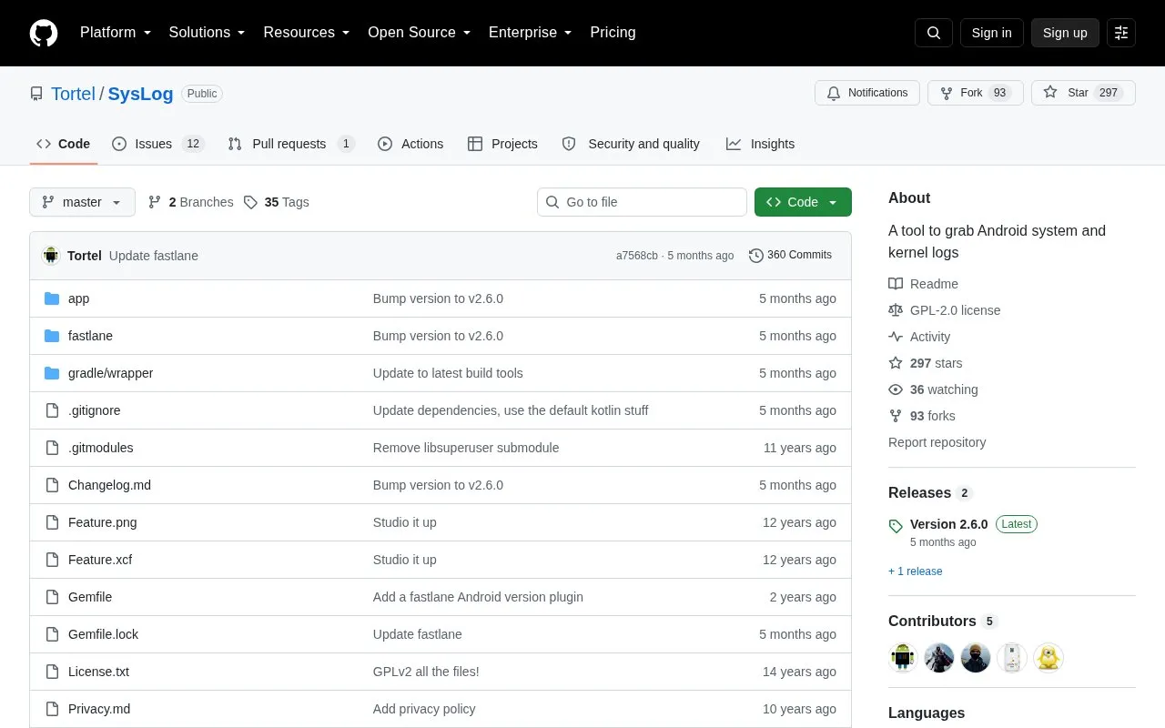The height and width of the screenshot is (728, 1165).
Task: Open the License.txt file
Action: click(x=98, y=672)
